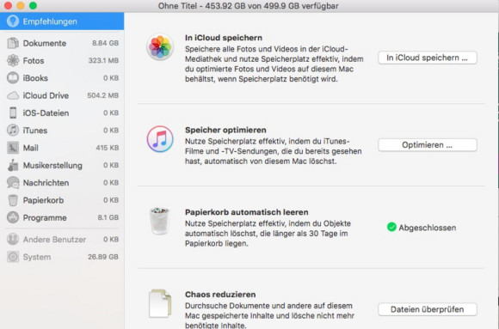Click the Photos app icon beside iCloud speichern

coord(160,47)
